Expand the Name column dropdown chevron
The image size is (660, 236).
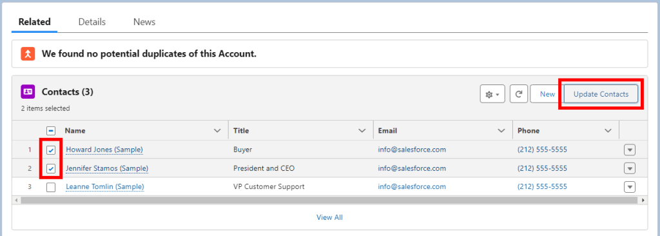click(217, 131)
